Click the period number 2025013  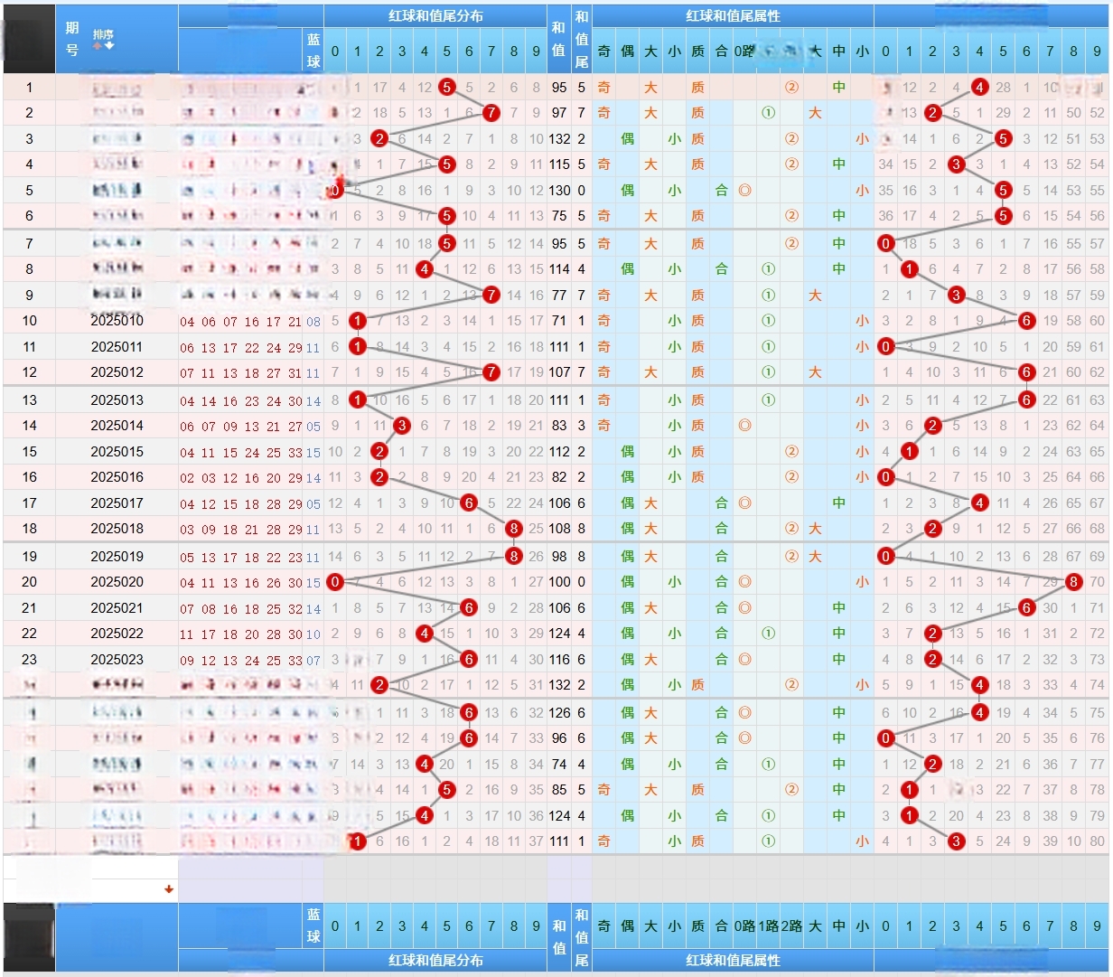point(117,400)
